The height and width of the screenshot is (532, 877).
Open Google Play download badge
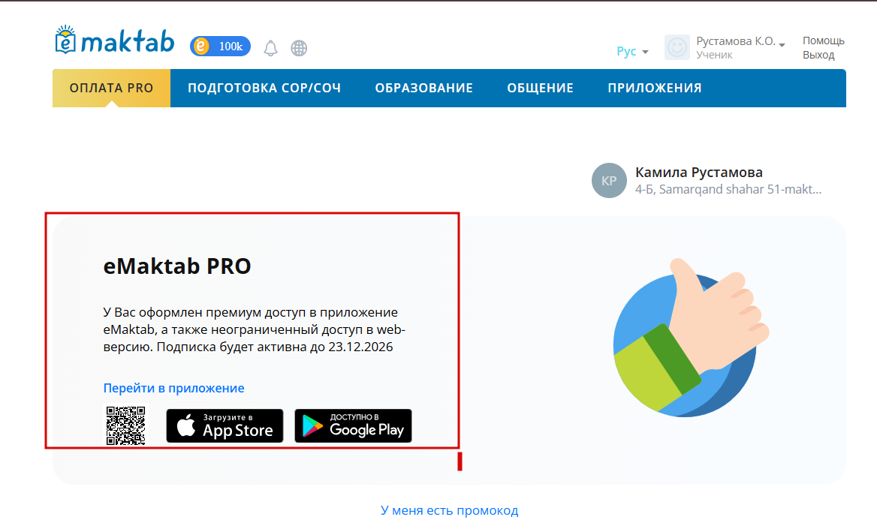pos(354,425)
